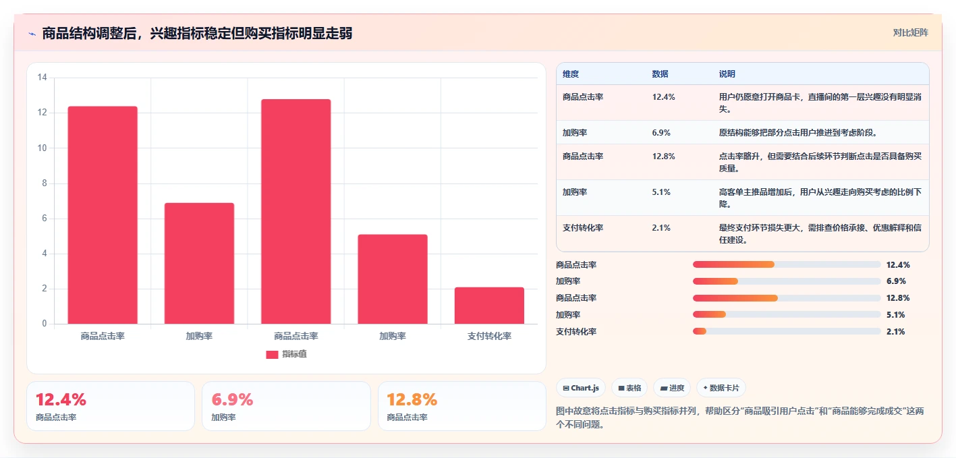Image resolution: width=956 pixels, height=458 pixels.
Task: Click the tallest bar in the chart
Action: (x=296, y=212)
